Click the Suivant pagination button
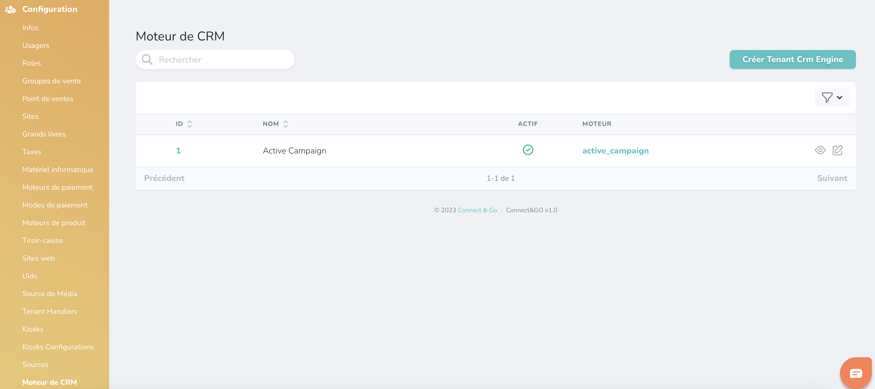The width and height of the screenshot is (875, 389). pyautogui.click(x=832, y=178)
